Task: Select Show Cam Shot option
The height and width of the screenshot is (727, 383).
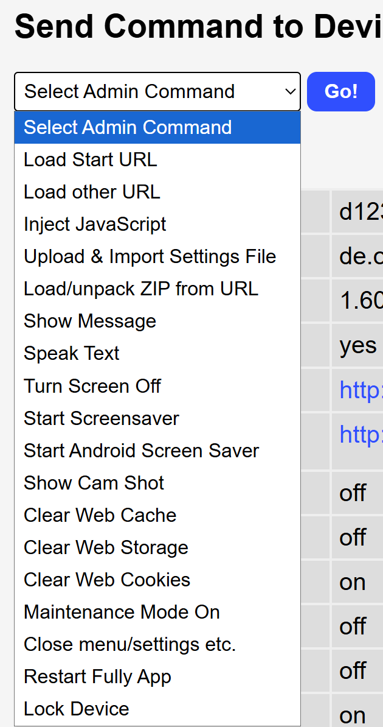Action: (x=94, y=483)
